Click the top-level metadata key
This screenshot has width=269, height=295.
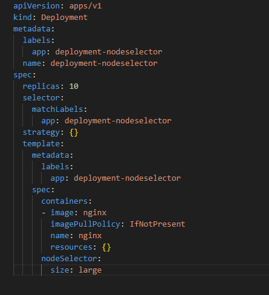point(32,29)
